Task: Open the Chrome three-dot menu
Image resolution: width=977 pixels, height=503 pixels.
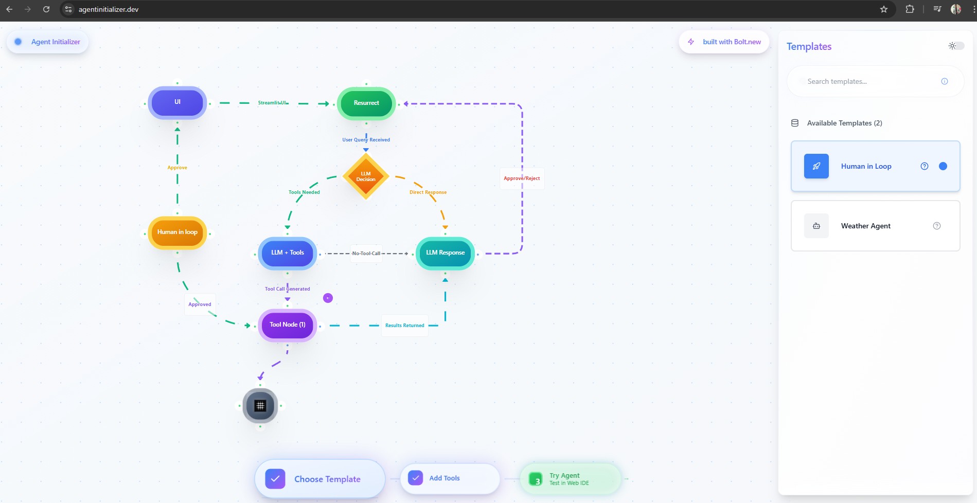Action: [971, 9]
